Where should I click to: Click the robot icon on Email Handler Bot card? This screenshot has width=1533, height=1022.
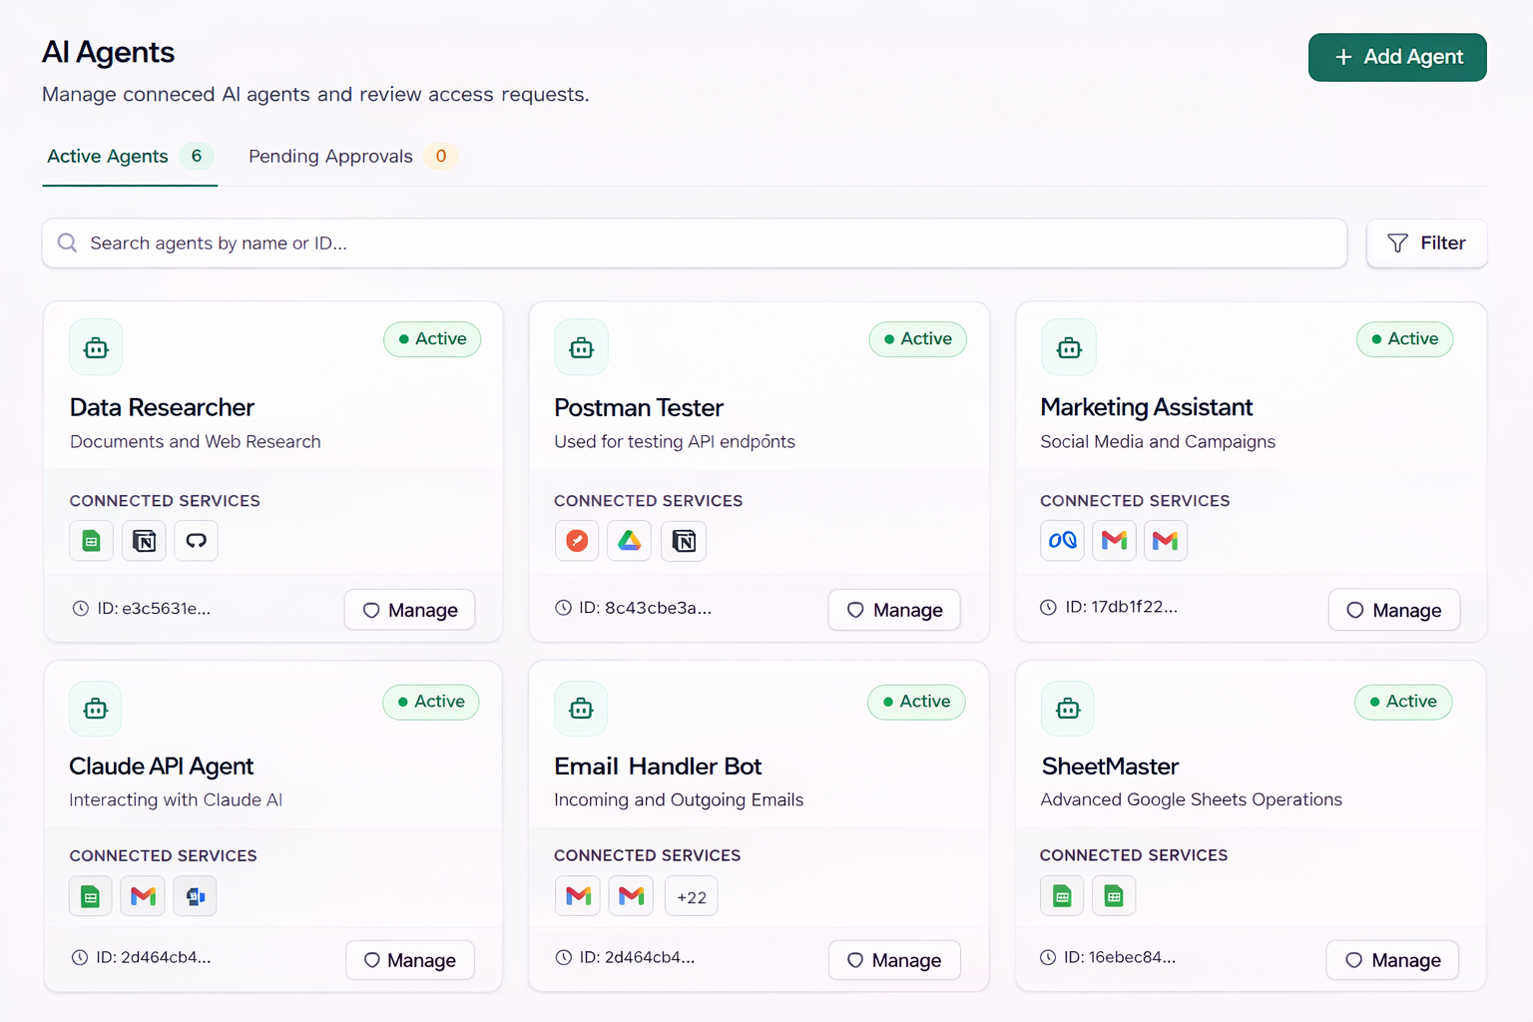coord(581,709)
